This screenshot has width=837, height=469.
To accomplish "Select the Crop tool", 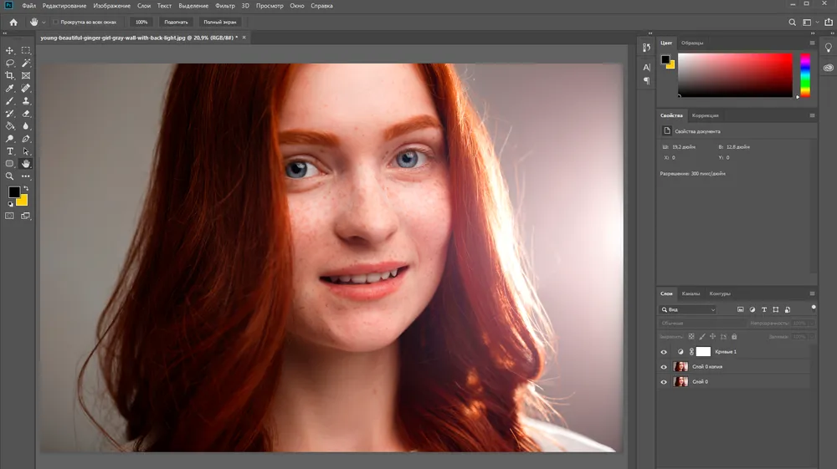I will [x=9, y=76].
